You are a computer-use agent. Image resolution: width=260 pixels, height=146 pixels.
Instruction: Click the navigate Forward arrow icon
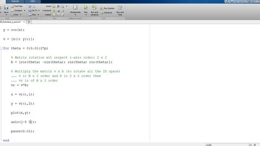click(34, 6)
